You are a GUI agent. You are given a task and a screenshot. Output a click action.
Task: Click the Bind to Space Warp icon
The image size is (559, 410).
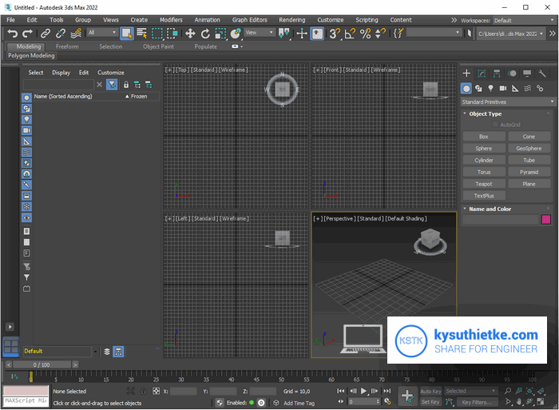click(x=76, y=34)
